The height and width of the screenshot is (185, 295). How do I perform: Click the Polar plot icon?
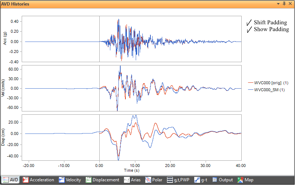point(148,180)
